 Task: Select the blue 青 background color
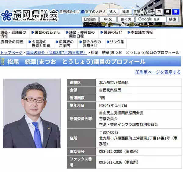tap(176, 12)
